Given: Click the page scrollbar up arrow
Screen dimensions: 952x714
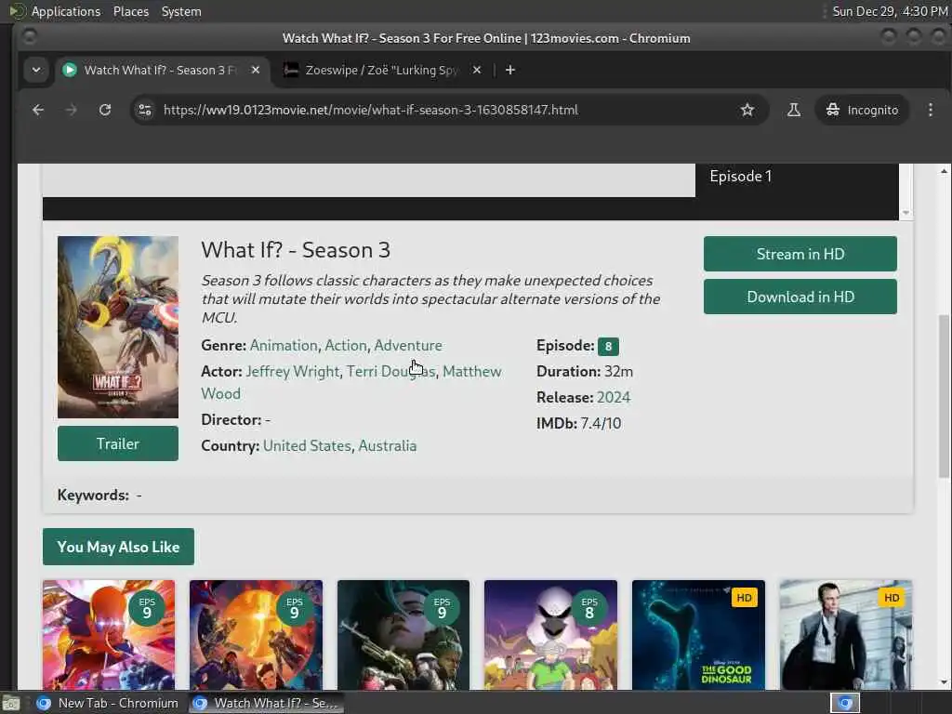Looking at the screenshot, I should (944, 171).
